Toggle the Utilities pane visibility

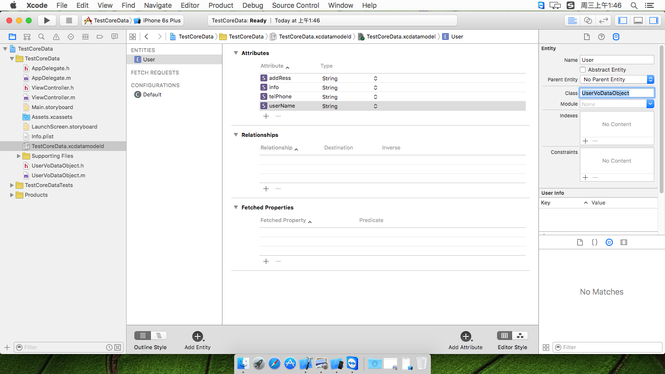pyautogui.click(x=654, y=20)
